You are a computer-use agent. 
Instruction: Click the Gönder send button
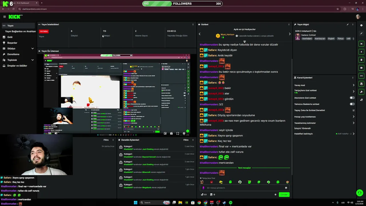point(284,195)
